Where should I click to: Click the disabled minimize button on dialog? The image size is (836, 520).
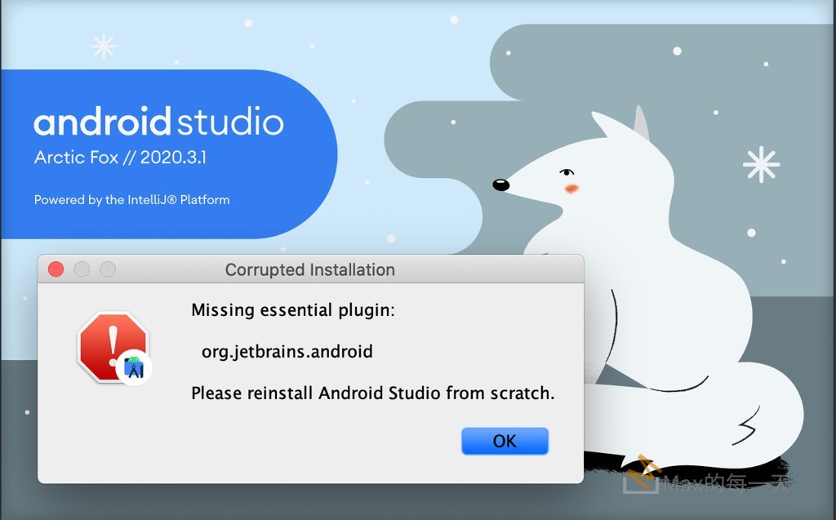82,269
